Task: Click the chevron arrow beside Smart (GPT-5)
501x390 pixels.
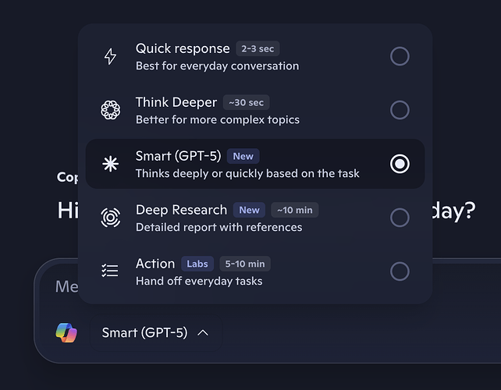Action: point(203,333)
